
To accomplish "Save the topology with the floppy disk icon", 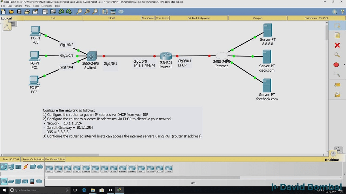I will click(x=19, y=12).
